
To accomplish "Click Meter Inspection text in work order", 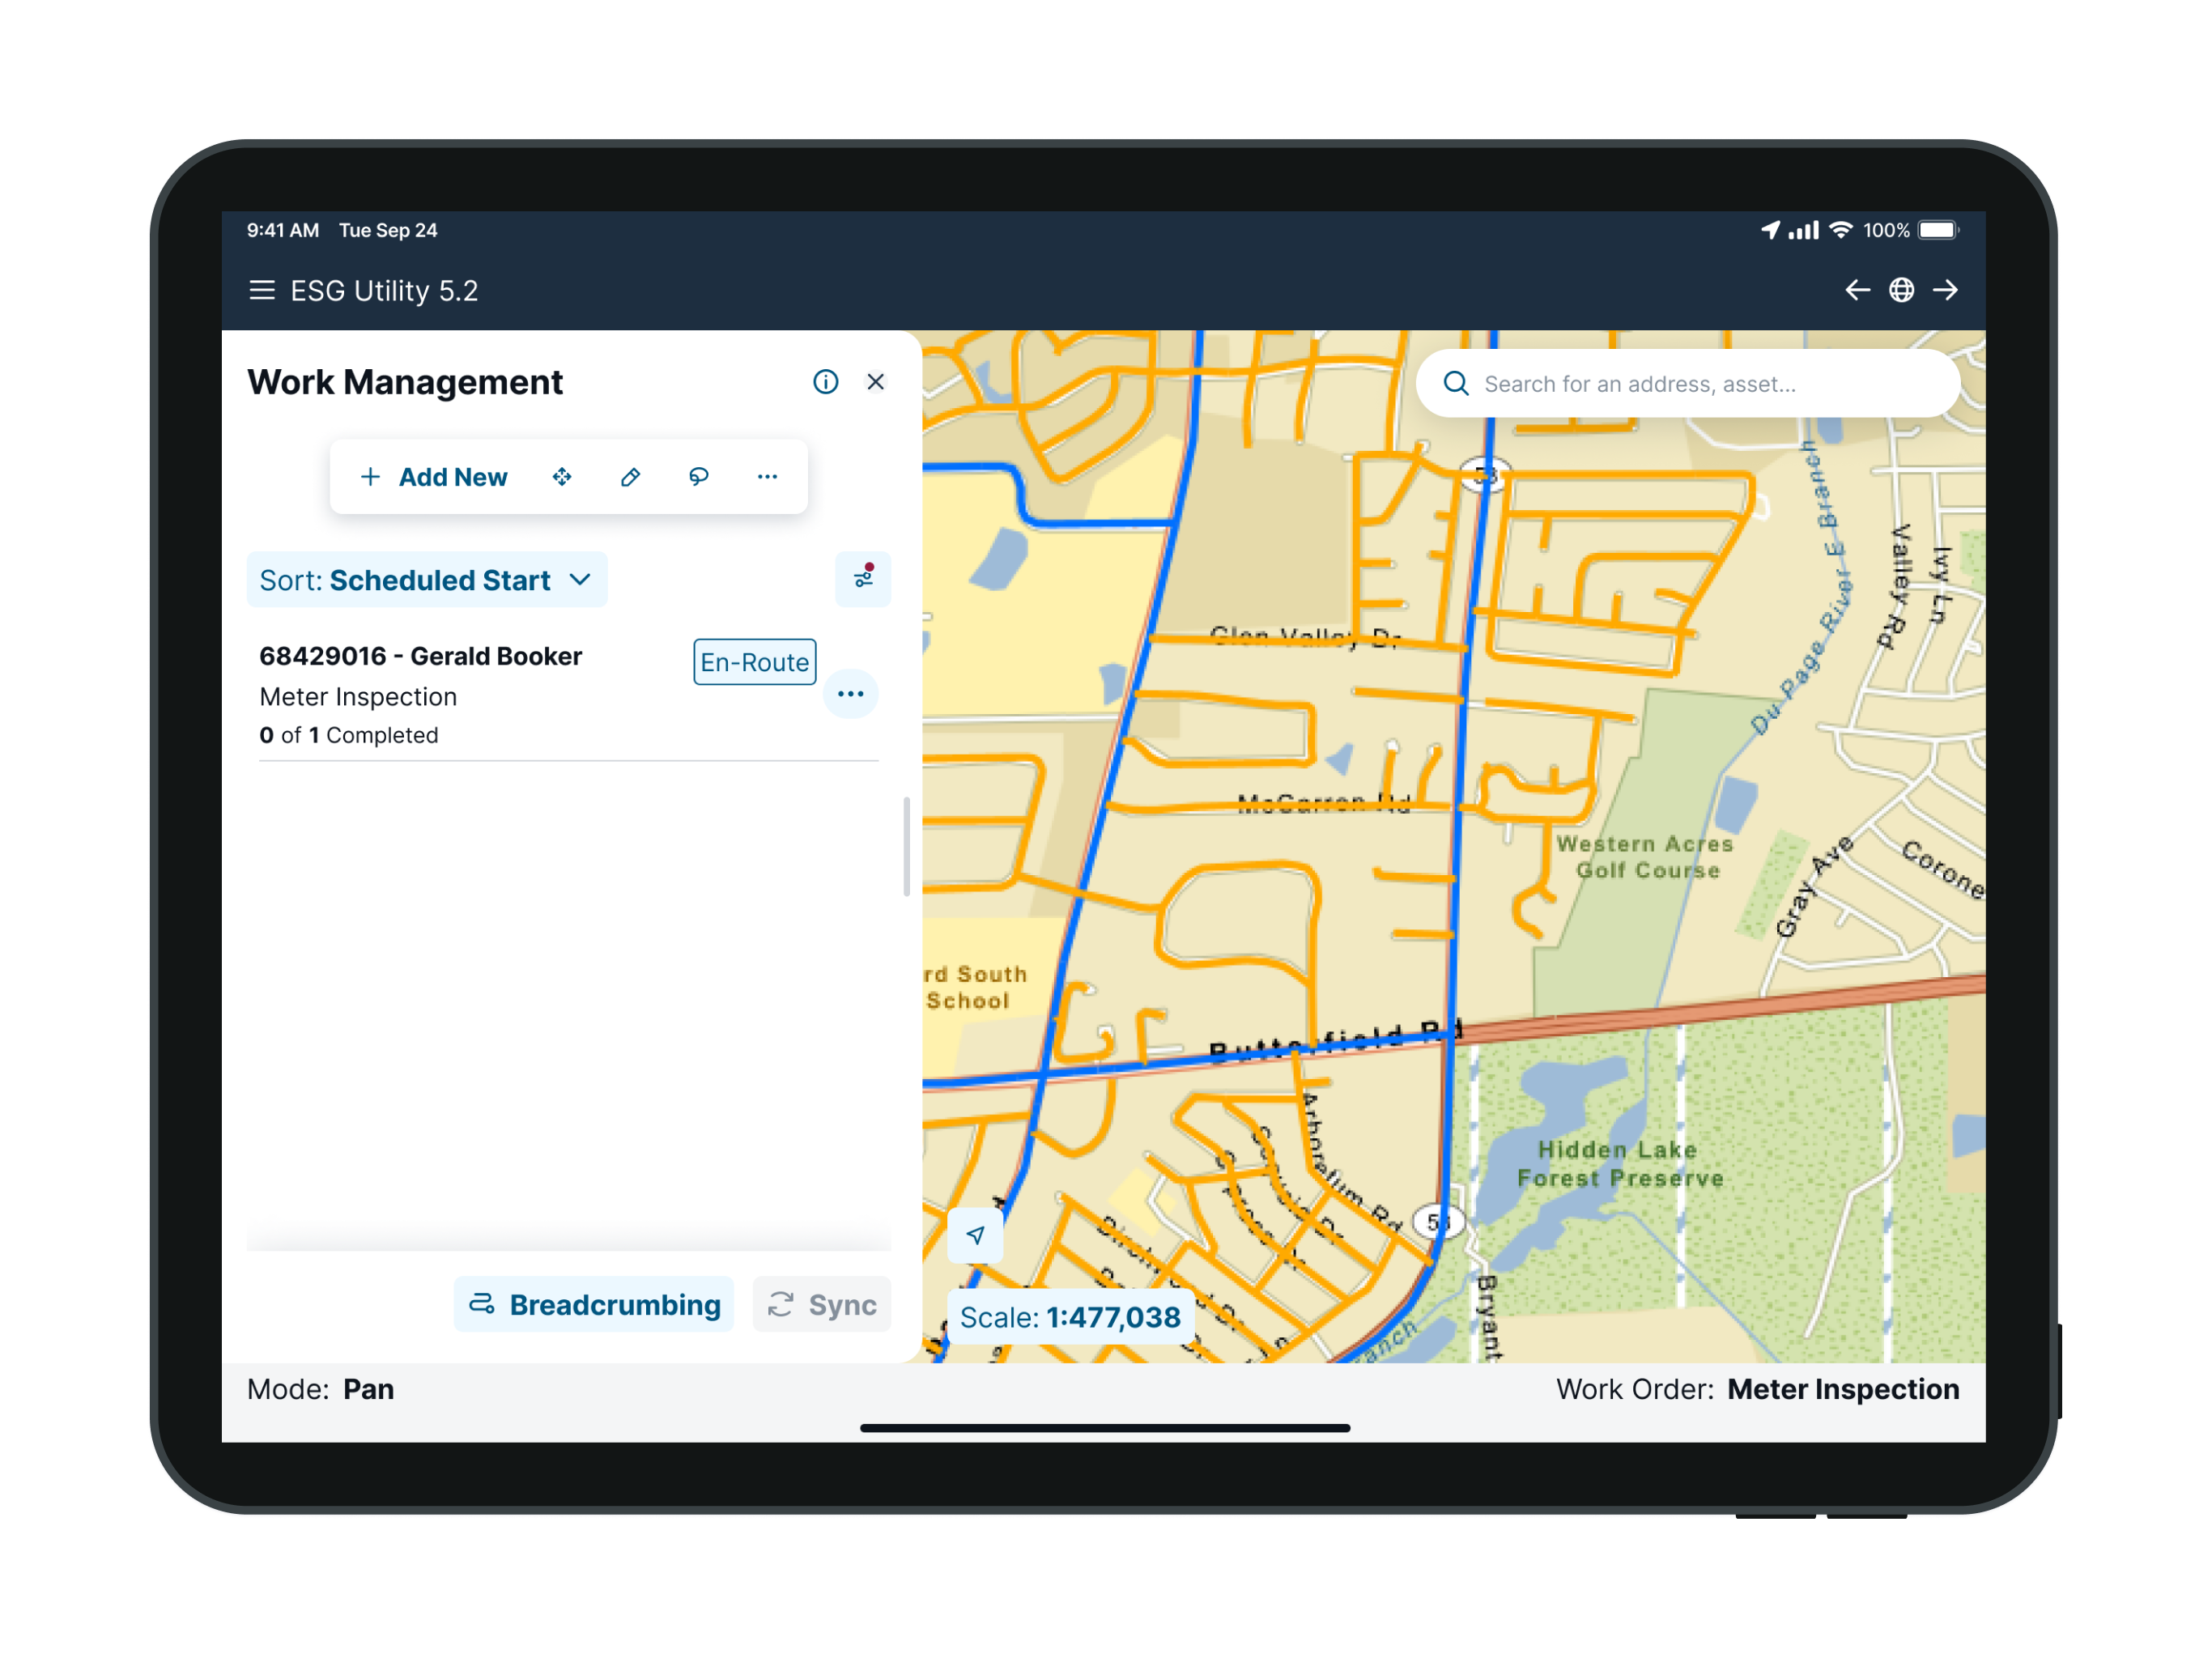I will 358,697.
